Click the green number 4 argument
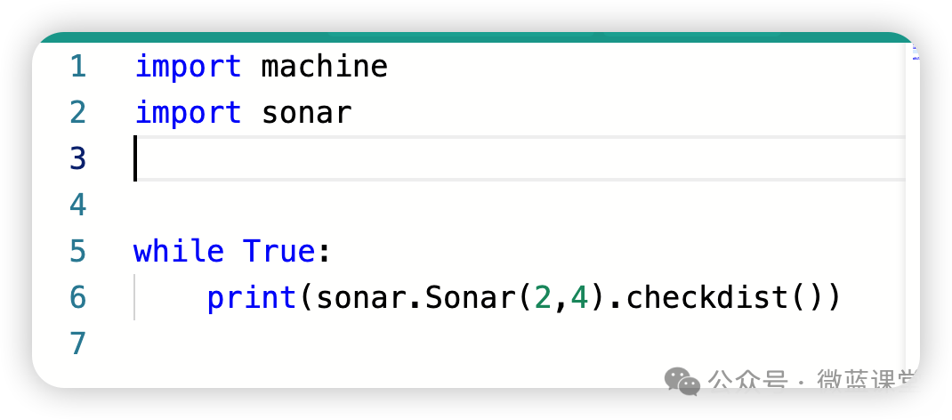The image size is (952, 420). 579,297
